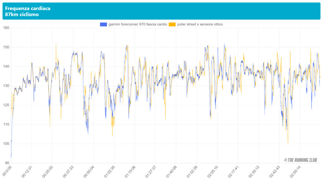This screenshot has height=181, width=323.
Task: Click the 110 y-axis label
Action: [6, 124]
